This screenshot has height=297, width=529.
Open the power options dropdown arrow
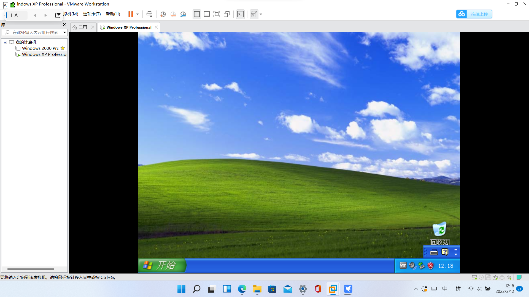(137, 14)
